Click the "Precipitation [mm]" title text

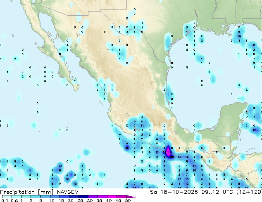pos(27,192)
